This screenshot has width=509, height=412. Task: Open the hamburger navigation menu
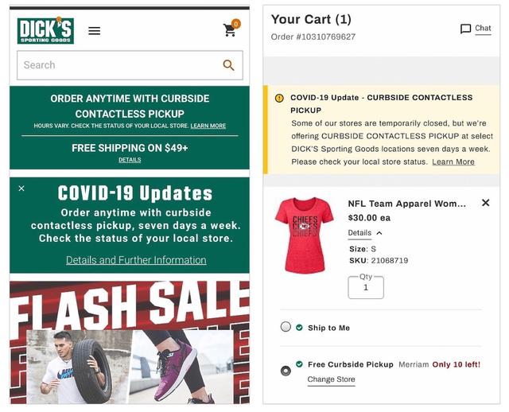(x=94, y=31)
